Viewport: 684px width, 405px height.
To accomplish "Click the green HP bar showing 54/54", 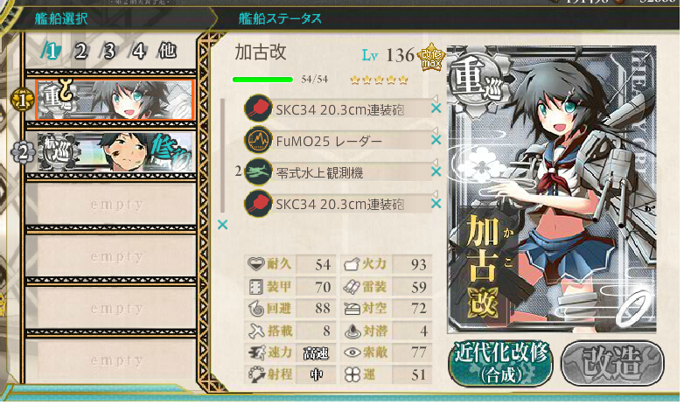I will 262,80.
